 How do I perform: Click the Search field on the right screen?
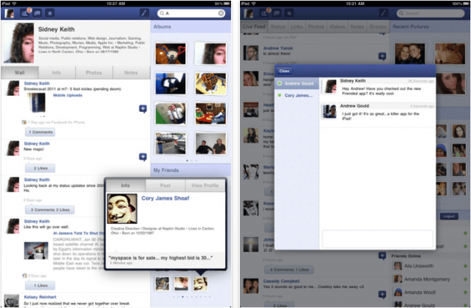[430, 13]
